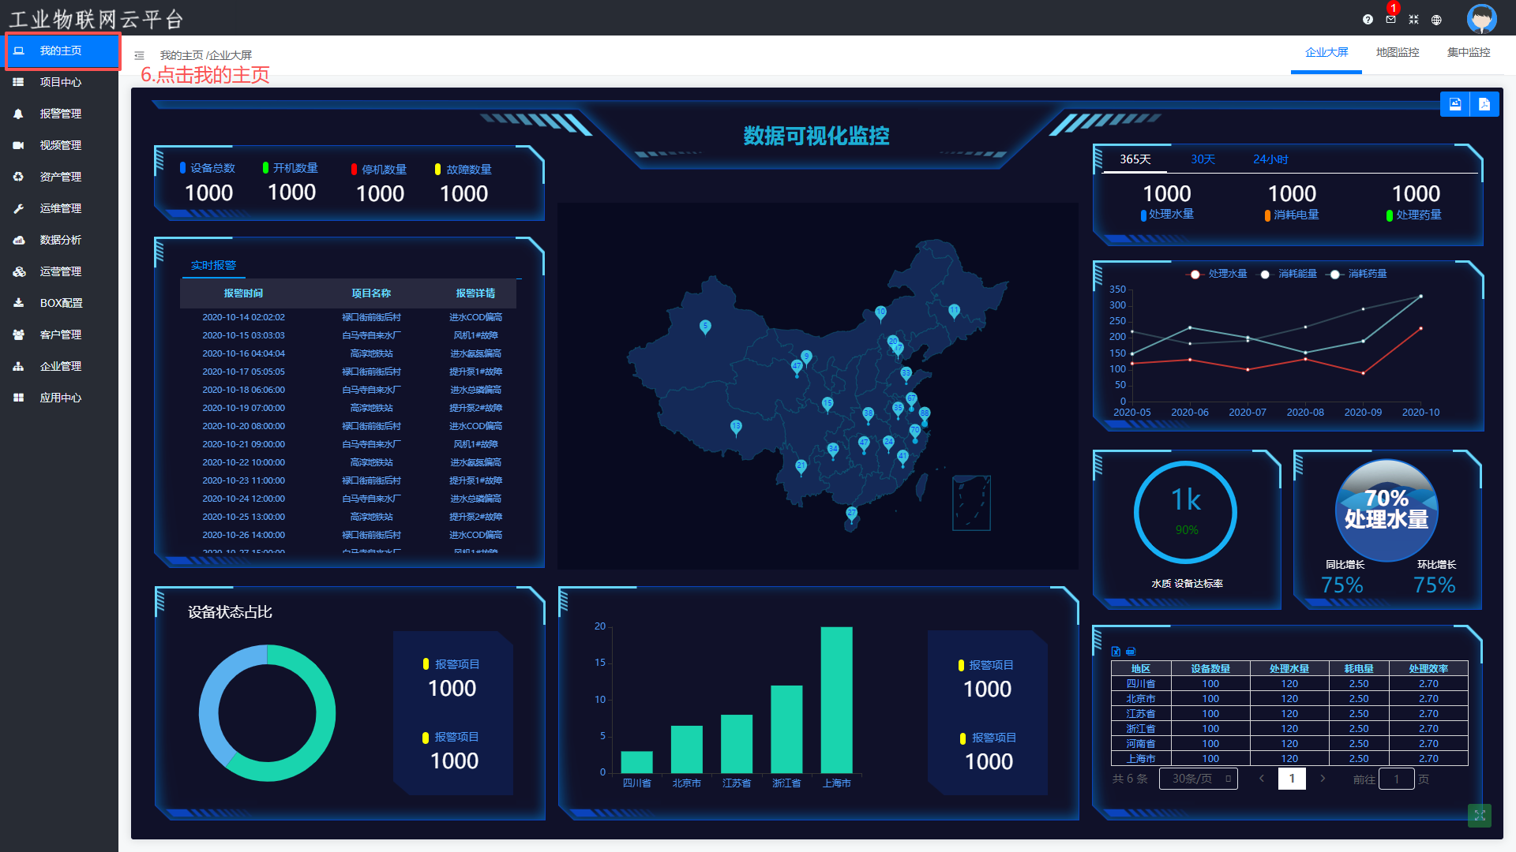1516x852 pixels.
Task: Select the 30天 time range tab
Action: (1203, 159)
